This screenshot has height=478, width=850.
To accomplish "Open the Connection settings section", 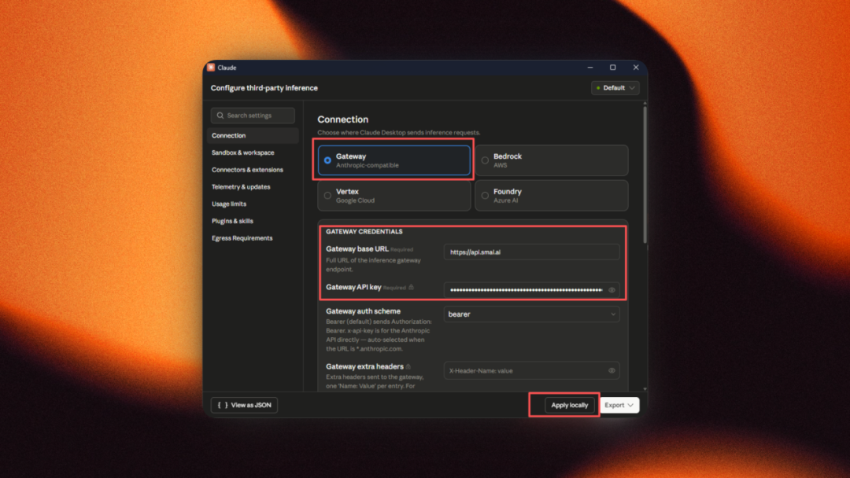I will click(253, 135).
